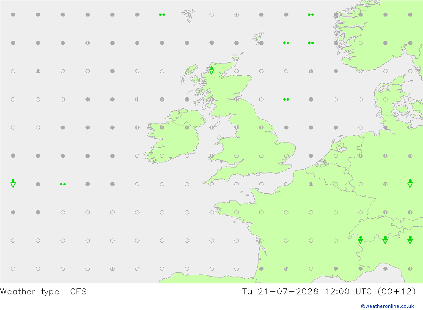Click the green shower symbol over the Scottish Highlands
This screenshot has width=423, height=310.
(211, 71)
